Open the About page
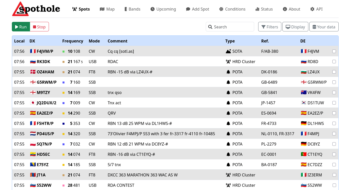 coord(291,9)
